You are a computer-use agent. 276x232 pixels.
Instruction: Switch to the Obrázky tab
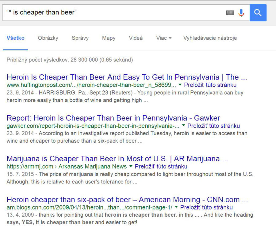click(48, 38)
